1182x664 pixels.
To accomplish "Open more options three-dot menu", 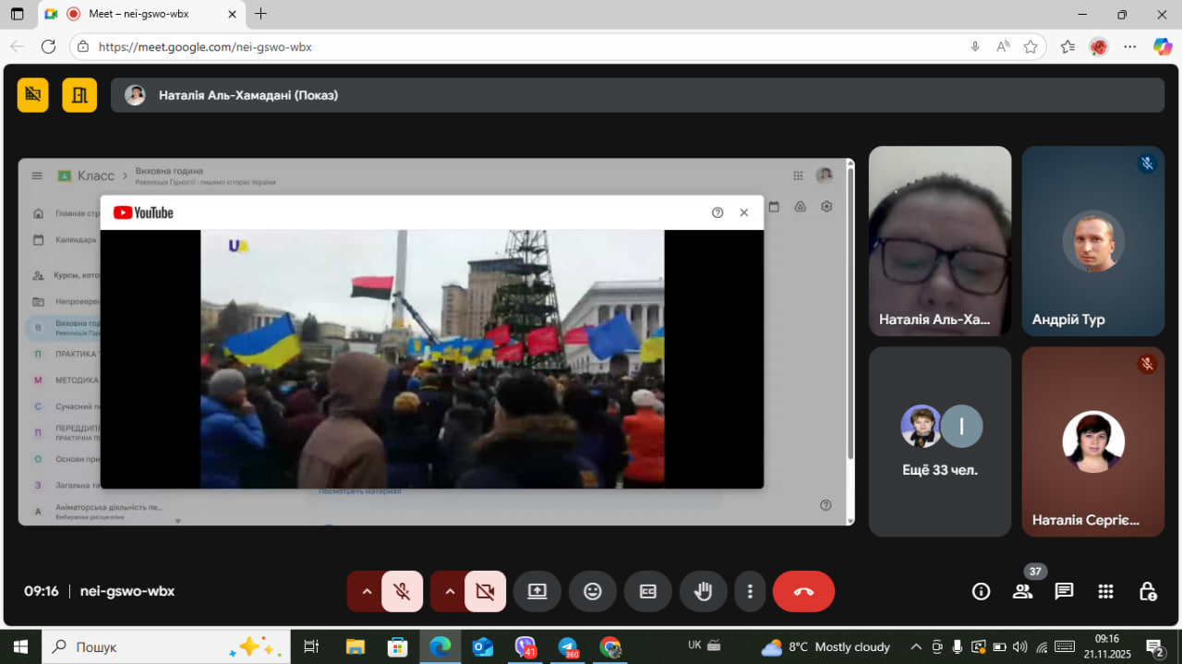I will coord(751,591).
